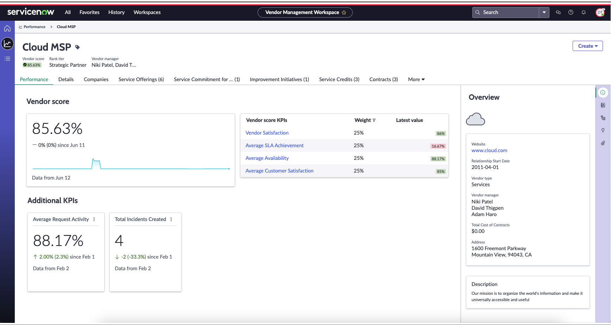Screen dimensions: 611x325
Task: Open the Attachments paperclip icon
Action: pos(603,143)
